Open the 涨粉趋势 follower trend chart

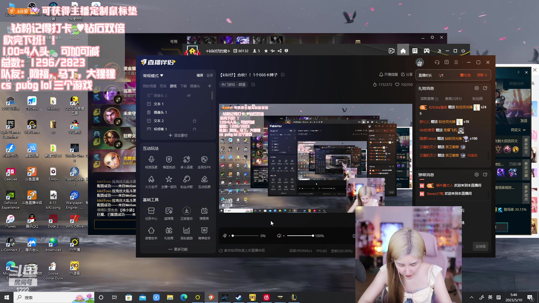coord(187,233)
